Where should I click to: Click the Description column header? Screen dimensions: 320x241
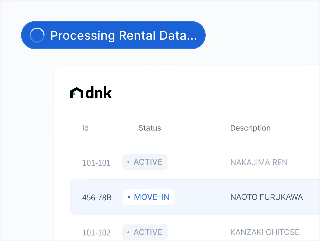coord(250,128)
